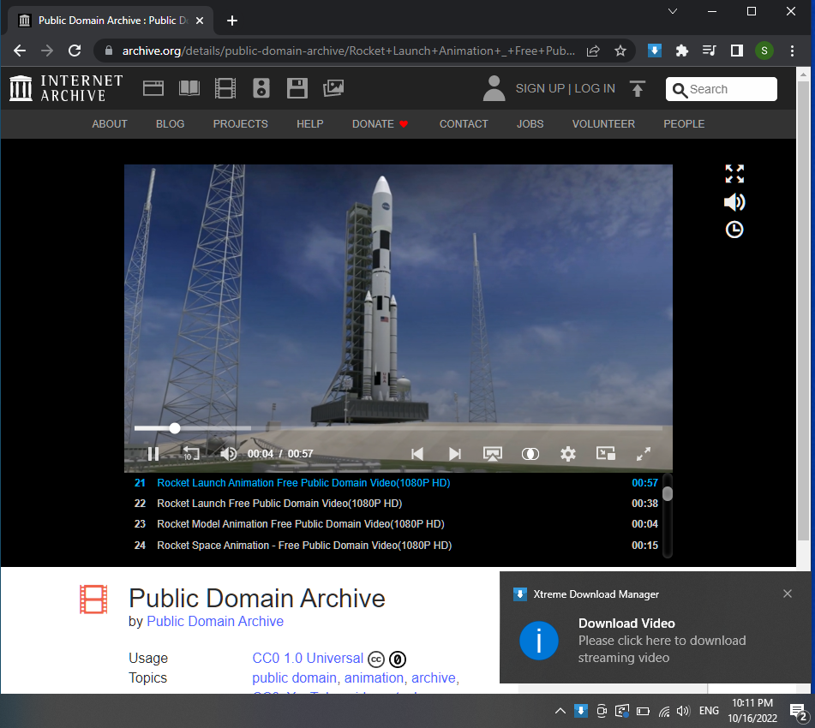Screen dimensions: 815x728
Task: Open the clock icon beside the player
Action: 734,230
